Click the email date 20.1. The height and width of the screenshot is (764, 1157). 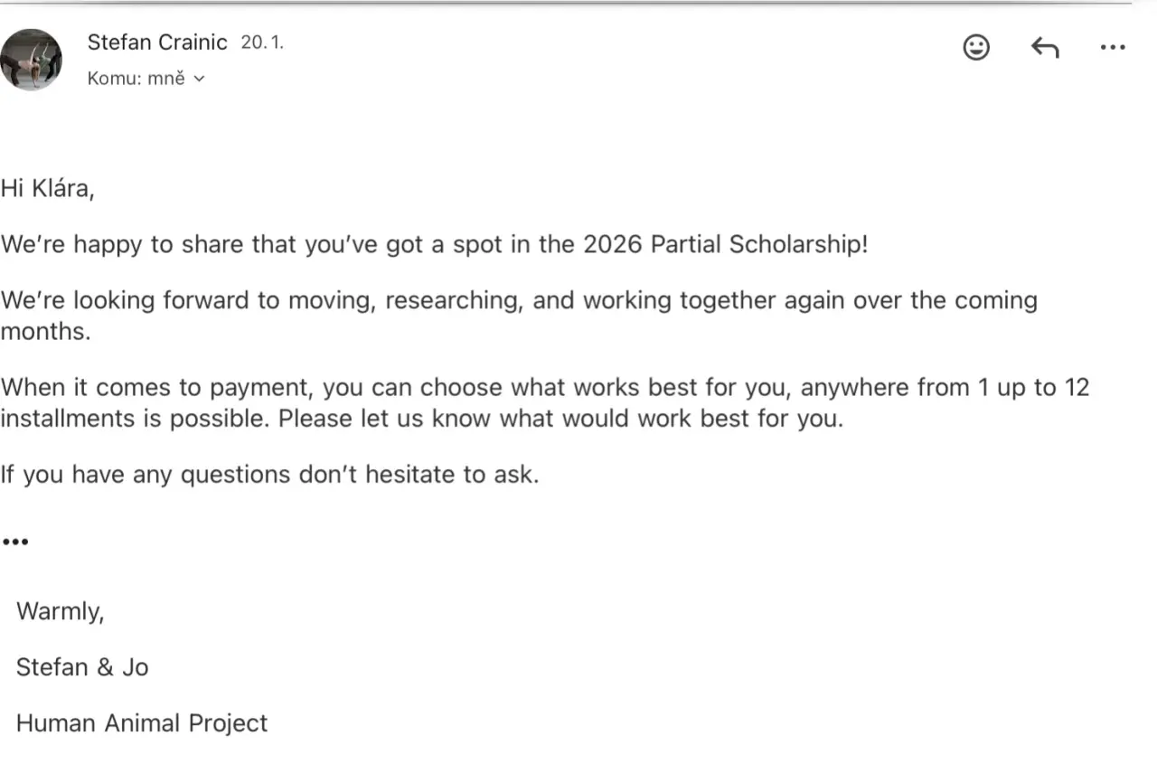click(x=262, y=42)
